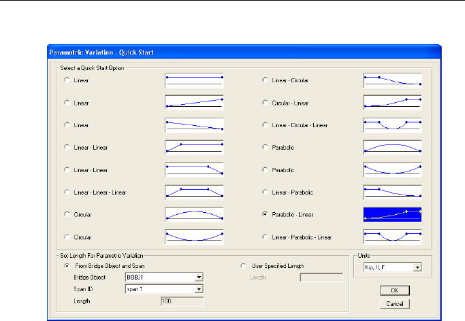
Task: Select the Linear - Circular radio option
Action: (266, 80)
